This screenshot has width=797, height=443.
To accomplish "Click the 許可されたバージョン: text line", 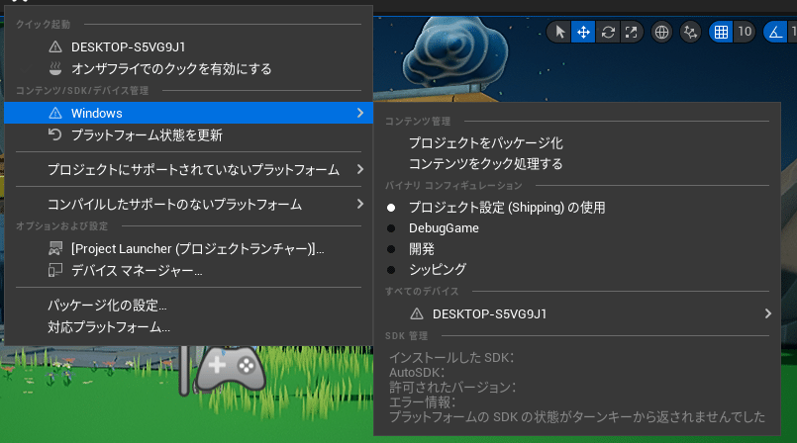I will (x=452, y=388).
